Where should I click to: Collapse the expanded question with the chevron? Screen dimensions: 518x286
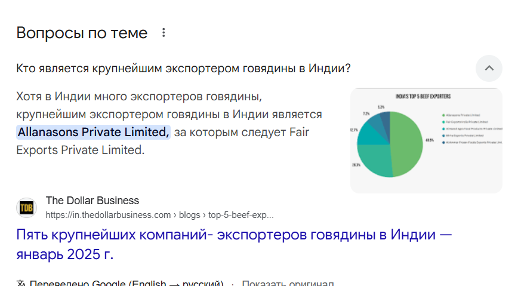489,68
